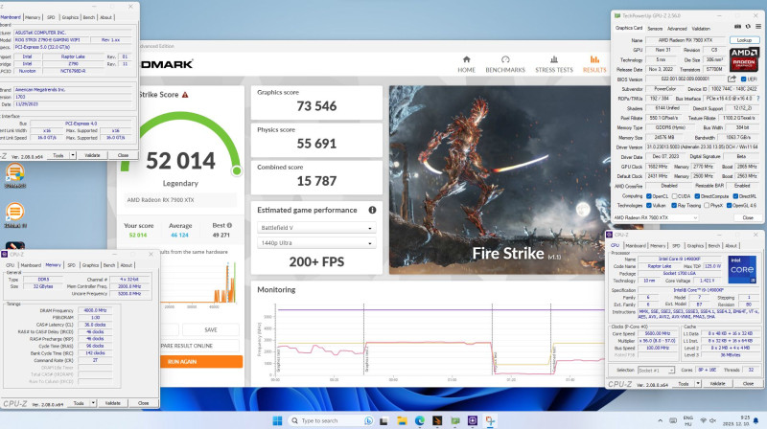This screenshot has width=767, height=429.
Task: Click the Intel Core logo in CPU-Z
Action: click(741, 270)
